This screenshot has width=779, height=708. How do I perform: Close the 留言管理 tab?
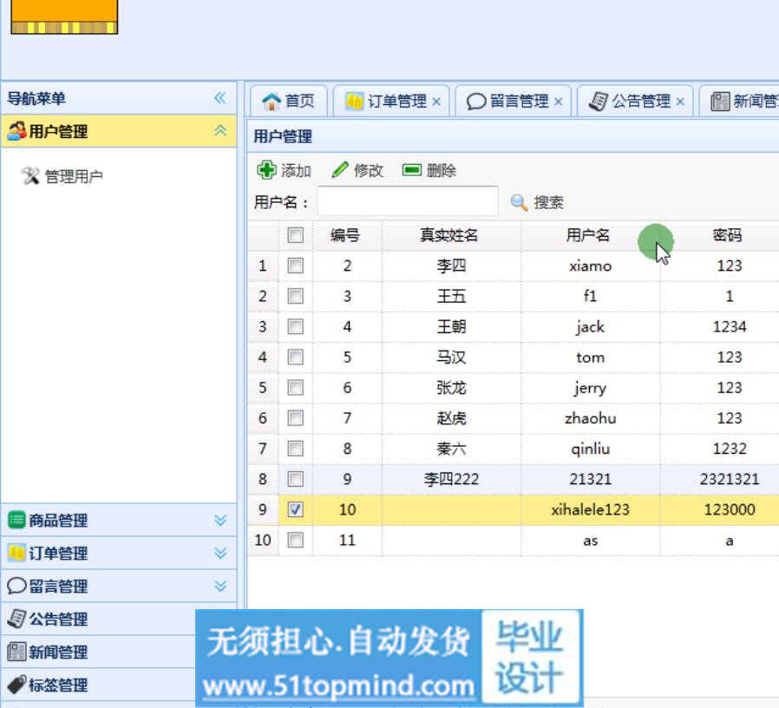[559, 102]
